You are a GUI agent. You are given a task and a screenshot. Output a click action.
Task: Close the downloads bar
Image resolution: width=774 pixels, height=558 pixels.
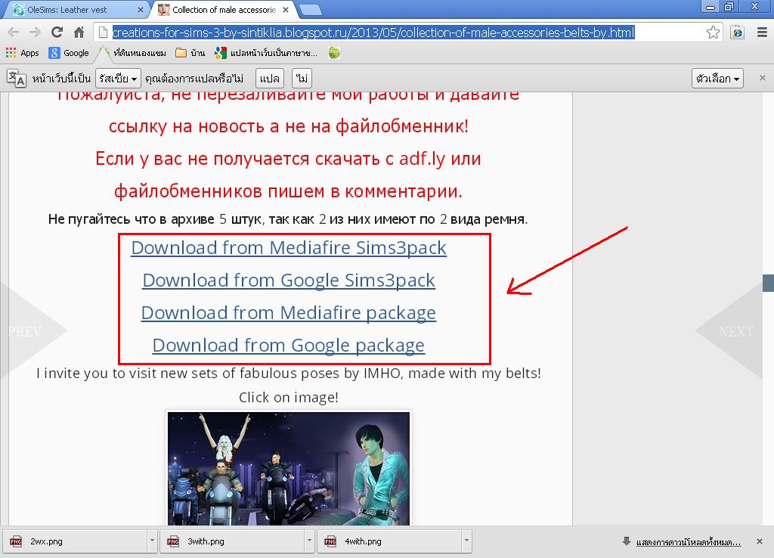760,541
